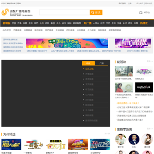Click 更多 next to 聚活动

coord(150,61)
